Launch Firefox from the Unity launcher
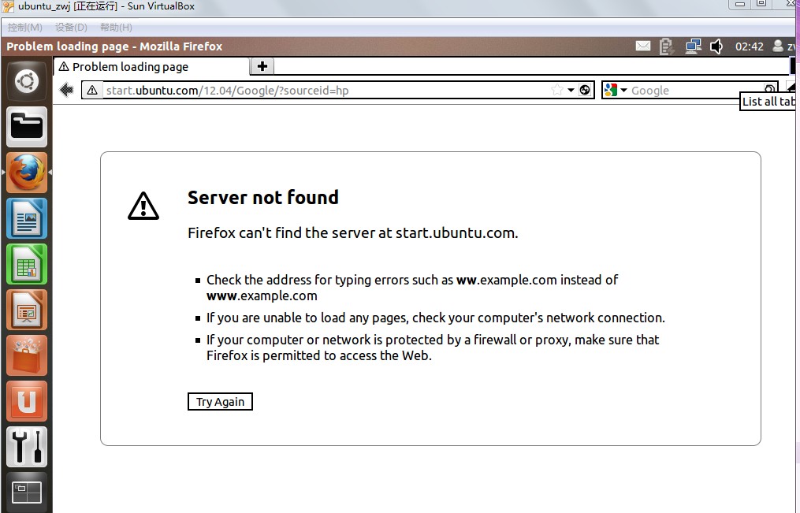The width and height of the screenshot is (800, 513). coord(27,173)
